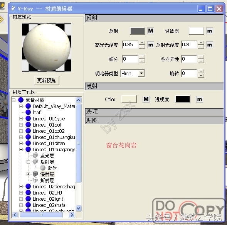Screen dimensions: 227x225
Task: Decrease 旋转 with spinner down arrow
Action: pos(201,75)
